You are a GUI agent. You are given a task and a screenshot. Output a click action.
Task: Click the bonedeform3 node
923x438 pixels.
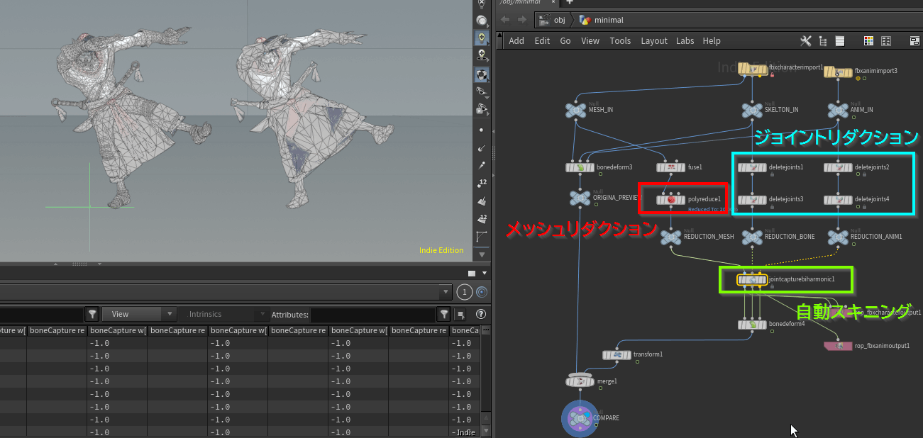tap(580, 167)
